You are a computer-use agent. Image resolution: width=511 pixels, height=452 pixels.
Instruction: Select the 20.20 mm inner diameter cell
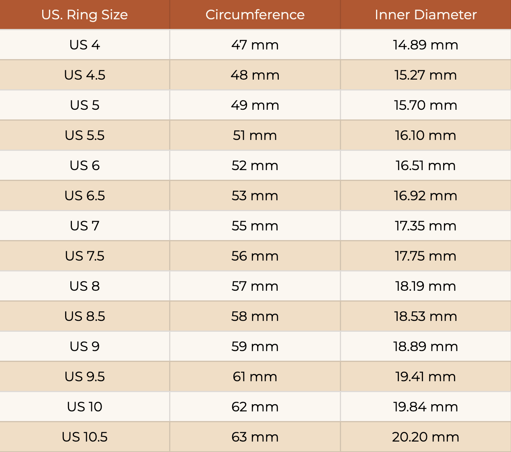click(425, 437)
